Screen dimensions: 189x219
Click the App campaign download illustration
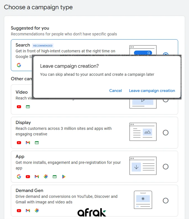[x=143, y=166]
